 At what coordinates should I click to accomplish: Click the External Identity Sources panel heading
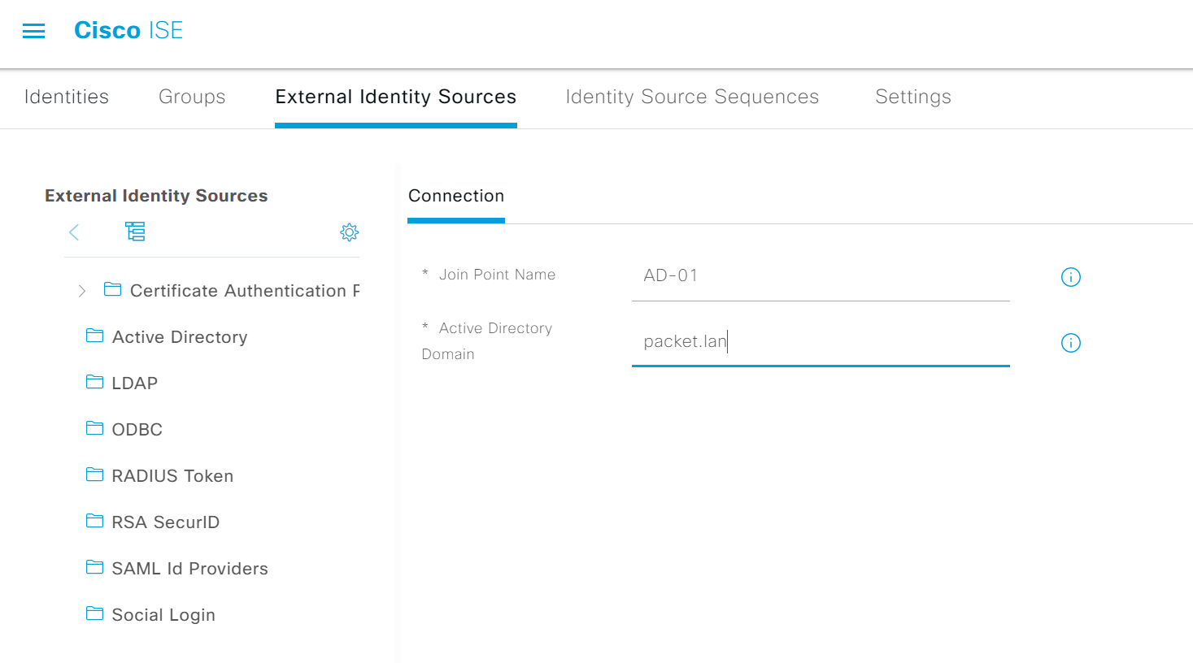(156, 196)
